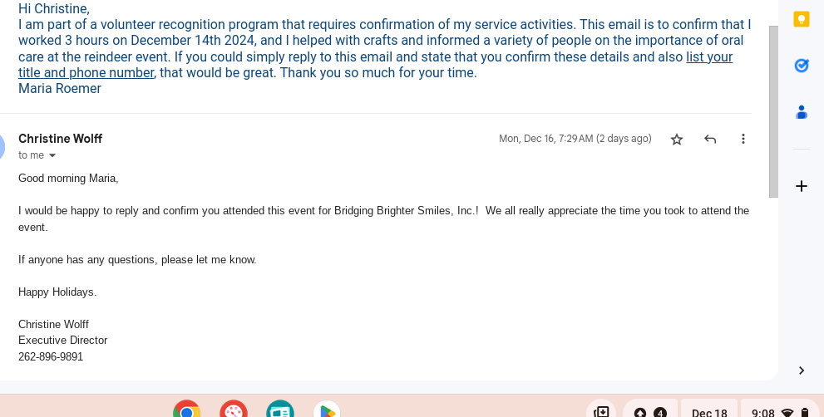Click sender name Christine Wolff
824x417 pixels.
click(x=60, y=139)
